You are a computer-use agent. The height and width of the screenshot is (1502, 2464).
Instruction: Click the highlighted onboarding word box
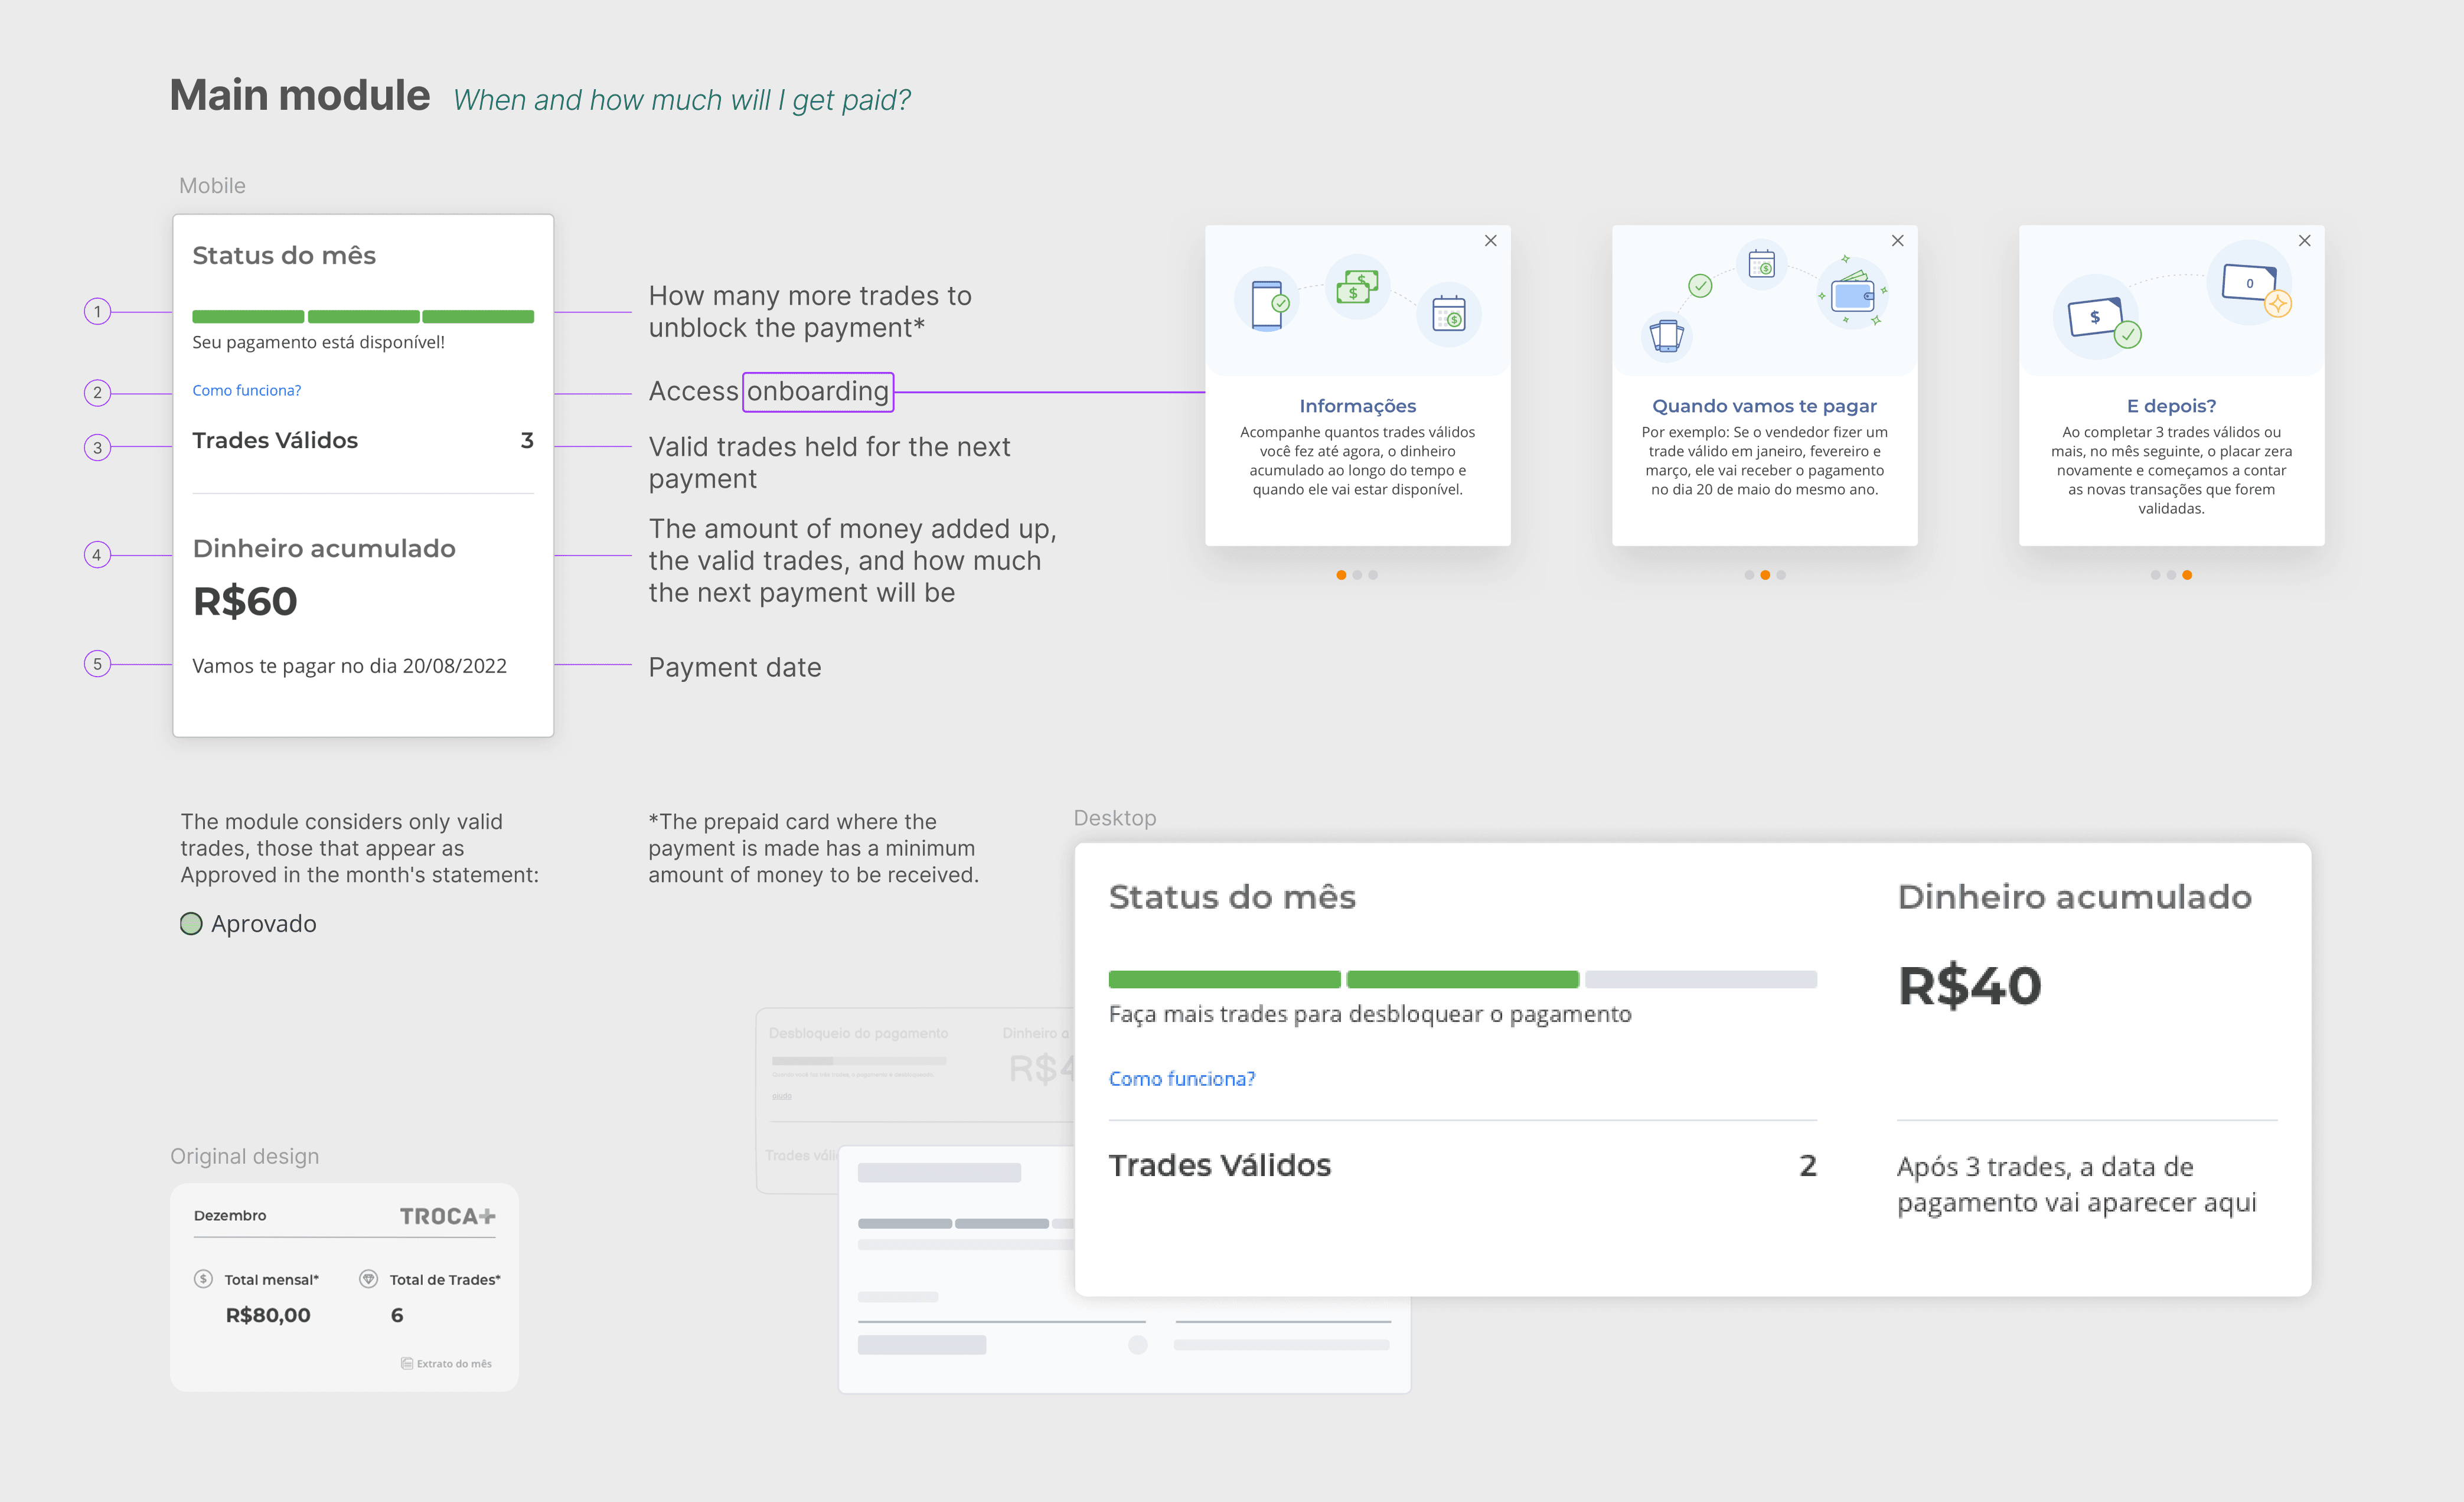click(817, 391)
